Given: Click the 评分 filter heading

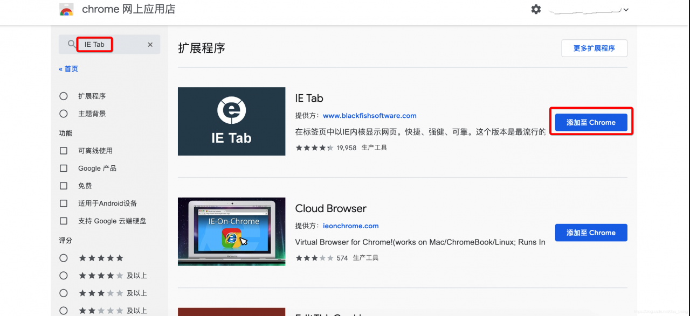Looking at the screenshot, I should [x=65, y=240].
